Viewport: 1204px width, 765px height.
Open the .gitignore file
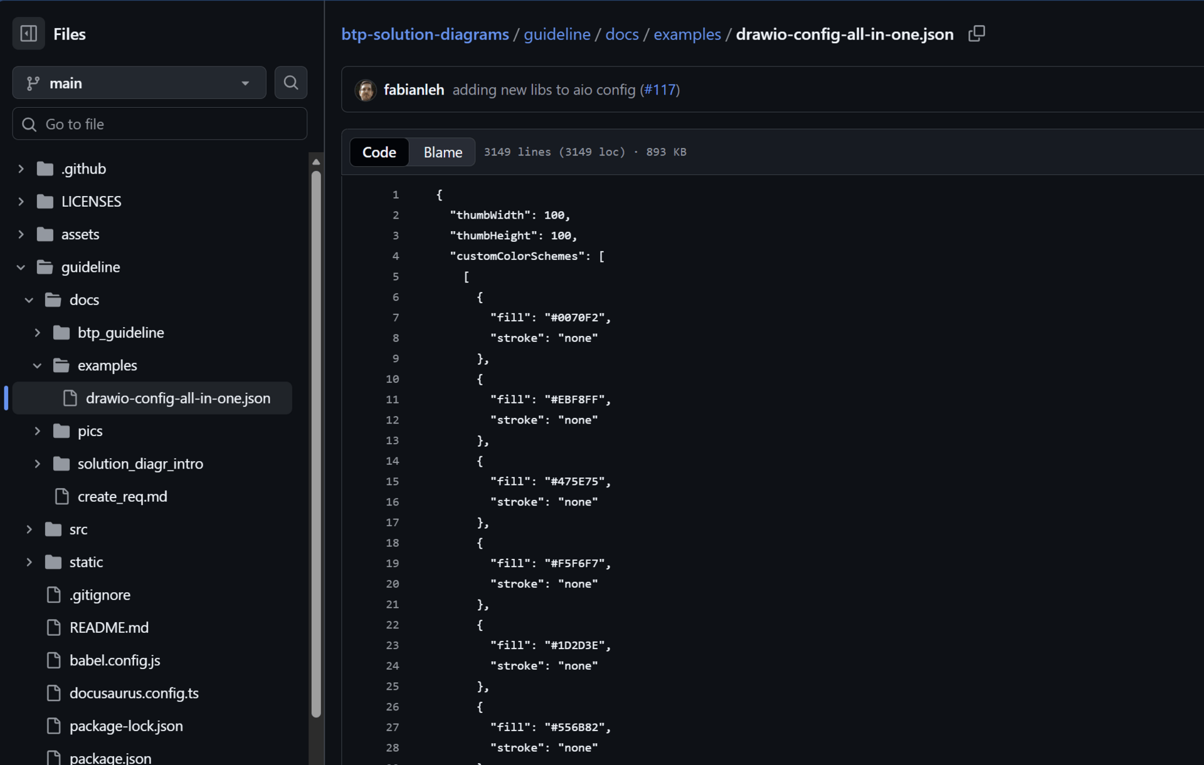tap(100, 595)
